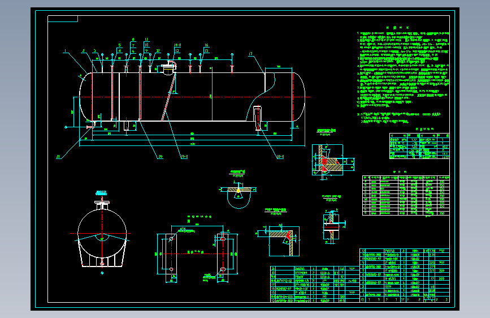The width and height of the screenshot is (490, 318).
Task: Click callout number 12
Action: pos(158,51)
